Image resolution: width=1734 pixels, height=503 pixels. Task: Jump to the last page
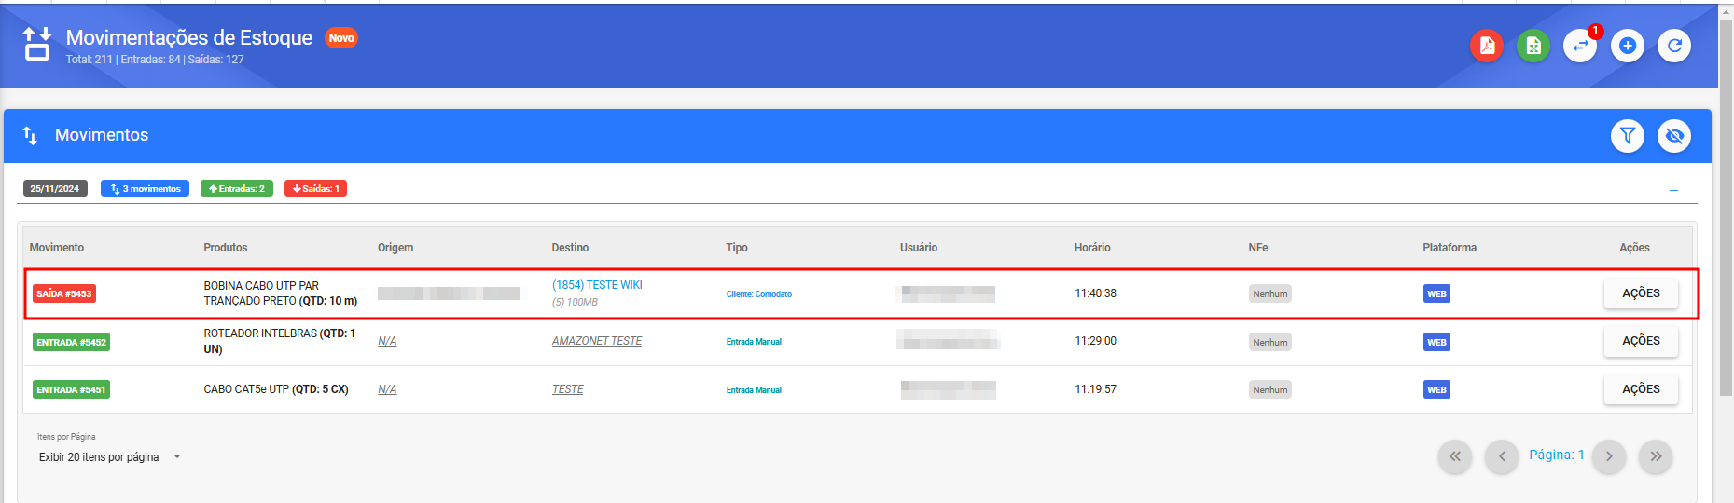(x=1656, y=456)
